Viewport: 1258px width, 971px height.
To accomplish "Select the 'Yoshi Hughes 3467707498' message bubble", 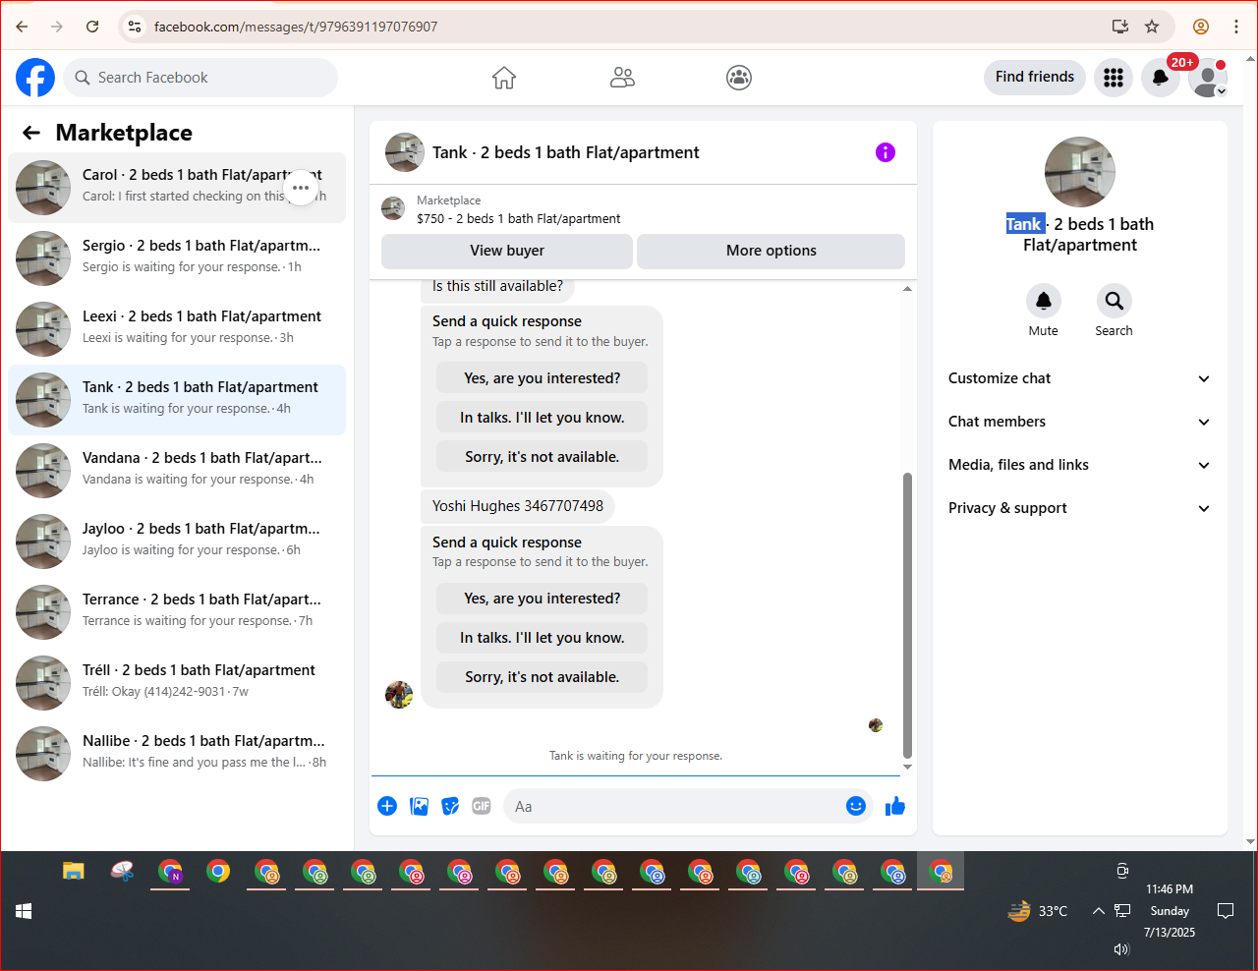I will click(x=518, y=506).
